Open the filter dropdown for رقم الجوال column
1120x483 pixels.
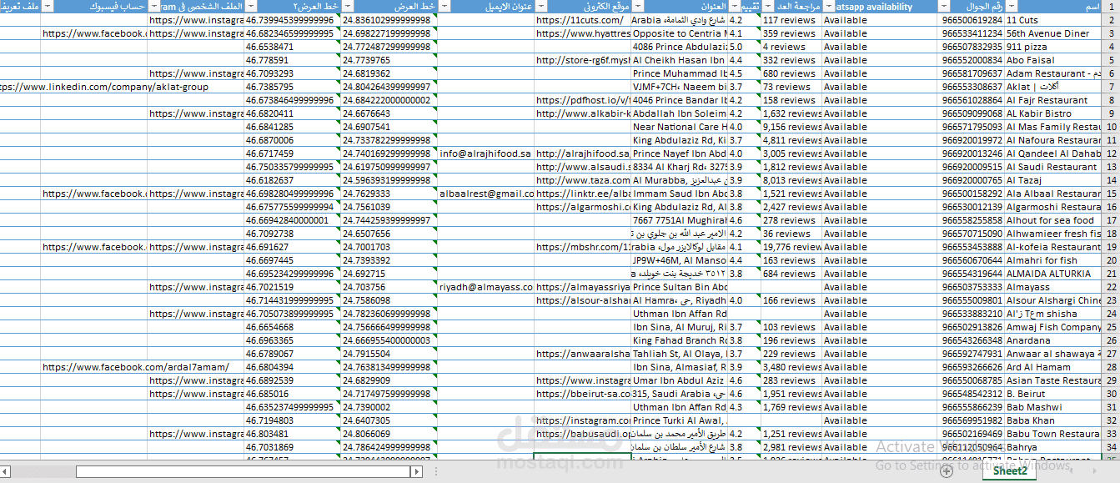coord(945,6)
